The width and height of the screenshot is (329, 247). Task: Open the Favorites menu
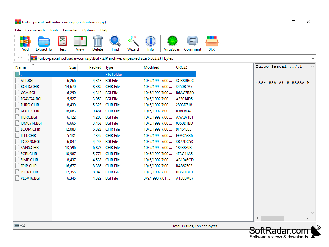coord(71,30)
